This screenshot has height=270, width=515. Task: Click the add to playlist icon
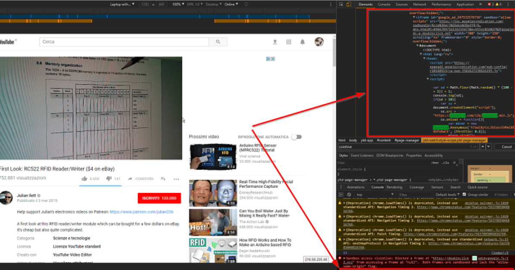click(x=163, y=179)
